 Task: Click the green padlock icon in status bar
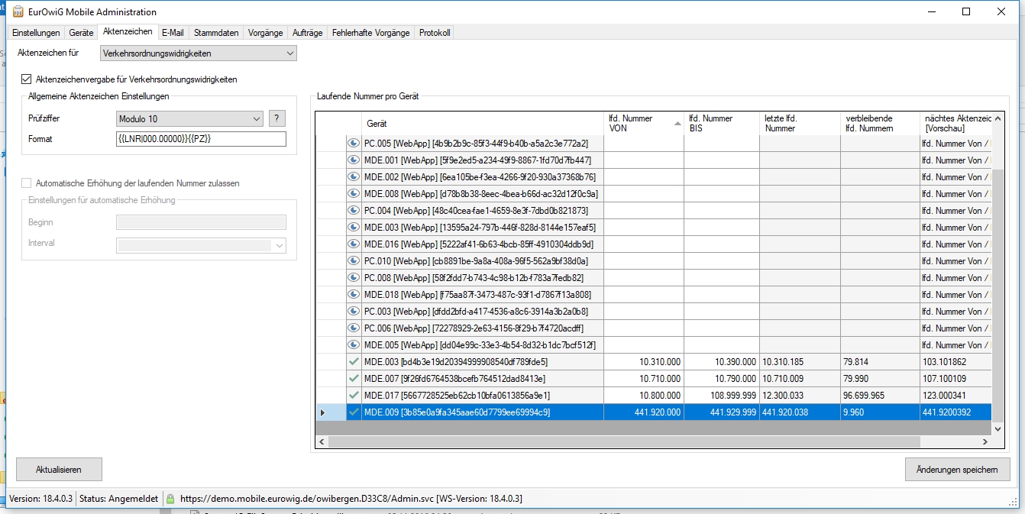[170, 499]
